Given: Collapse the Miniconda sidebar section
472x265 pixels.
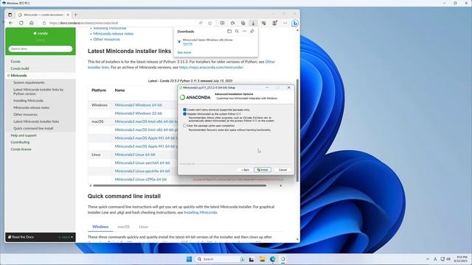Looking at the screenshot, I should (8, 76).
